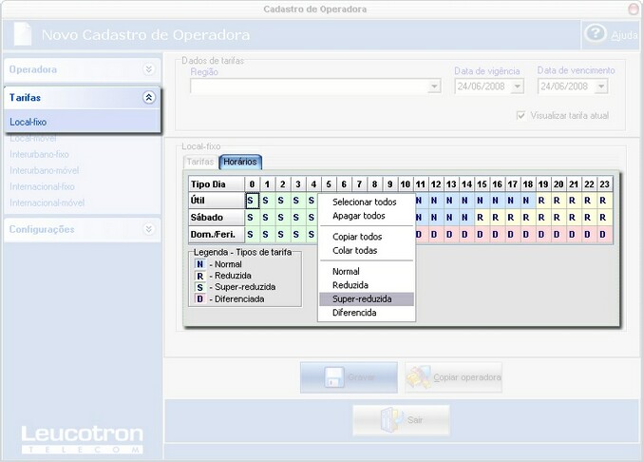Select Dom./Feri. row hour 3 S cell
Viewport: 643px width, 462px height.
point(297,235)
